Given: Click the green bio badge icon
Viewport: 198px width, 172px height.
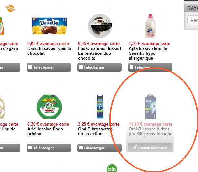Looking at the screenshot, I should coord(112,168).
